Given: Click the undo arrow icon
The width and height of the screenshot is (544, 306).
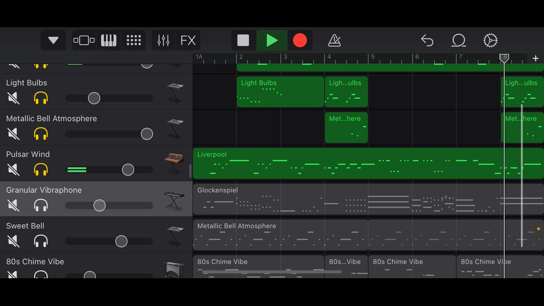Looking at the screenshot, I should coord(427,40).
